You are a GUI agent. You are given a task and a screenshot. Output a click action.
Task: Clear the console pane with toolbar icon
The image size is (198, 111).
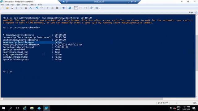tap(31, 8)
